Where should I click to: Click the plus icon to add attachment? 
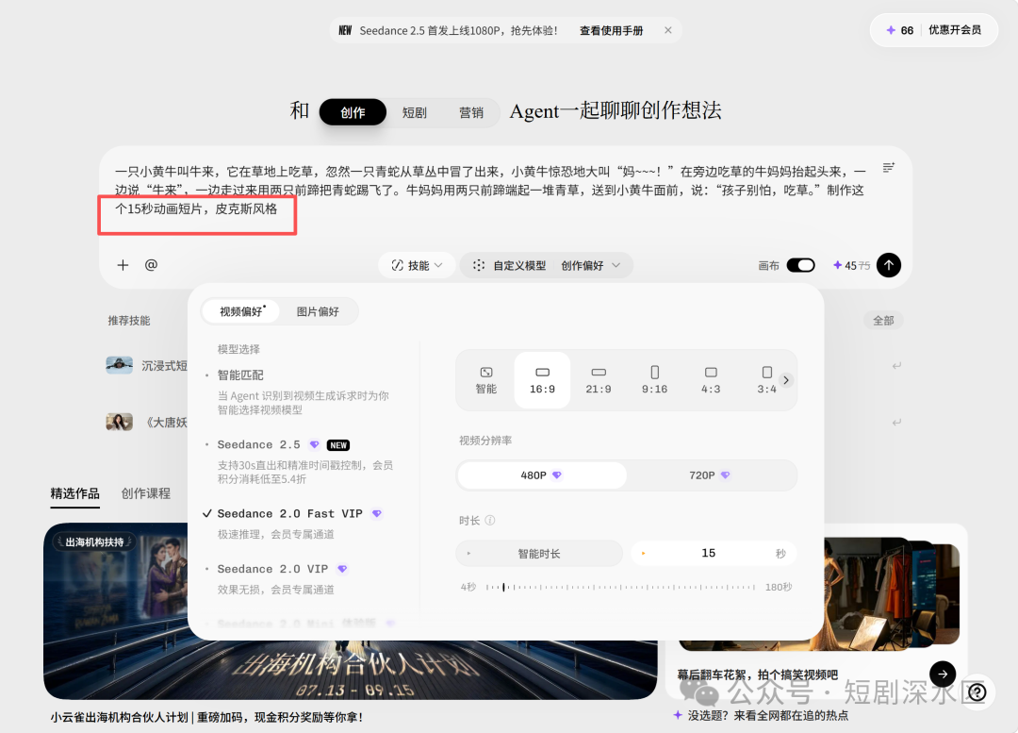coord(123,265)
